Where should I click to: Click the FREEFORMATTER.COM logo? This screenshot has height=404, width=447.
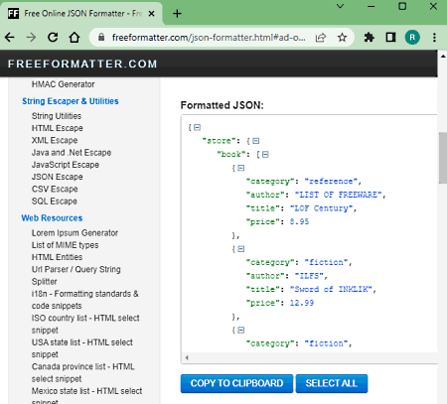(82, 64)
